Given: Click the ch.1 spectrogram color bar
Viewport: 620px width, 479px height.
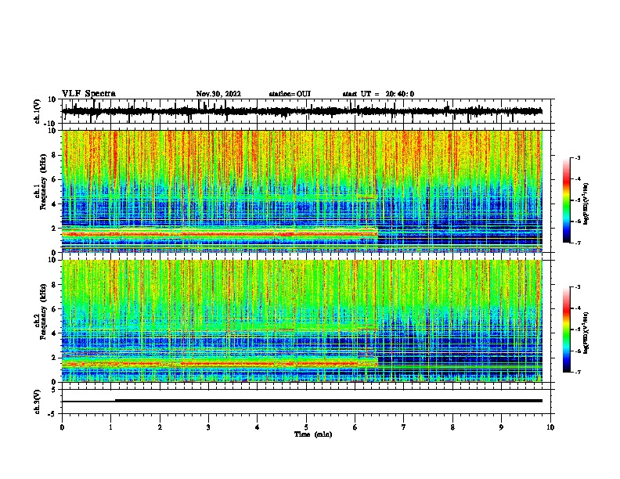Looking at the screenshot, I should (567, 200).
